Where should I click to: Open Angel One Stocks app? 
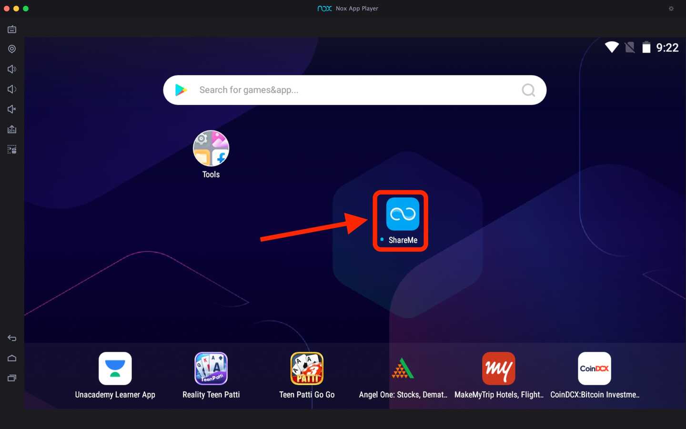pyautogui.click(x=403, y=368)
